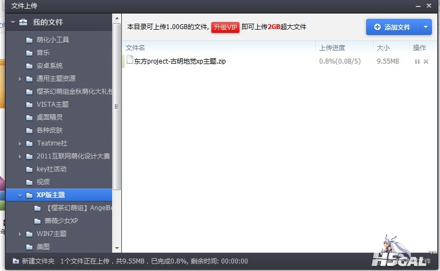Click the 新建文件夹 folder-plus icon

click(16, 261)
